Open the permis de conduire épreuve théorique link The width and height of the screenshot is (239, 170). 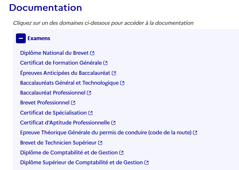[x=106, y=133]
